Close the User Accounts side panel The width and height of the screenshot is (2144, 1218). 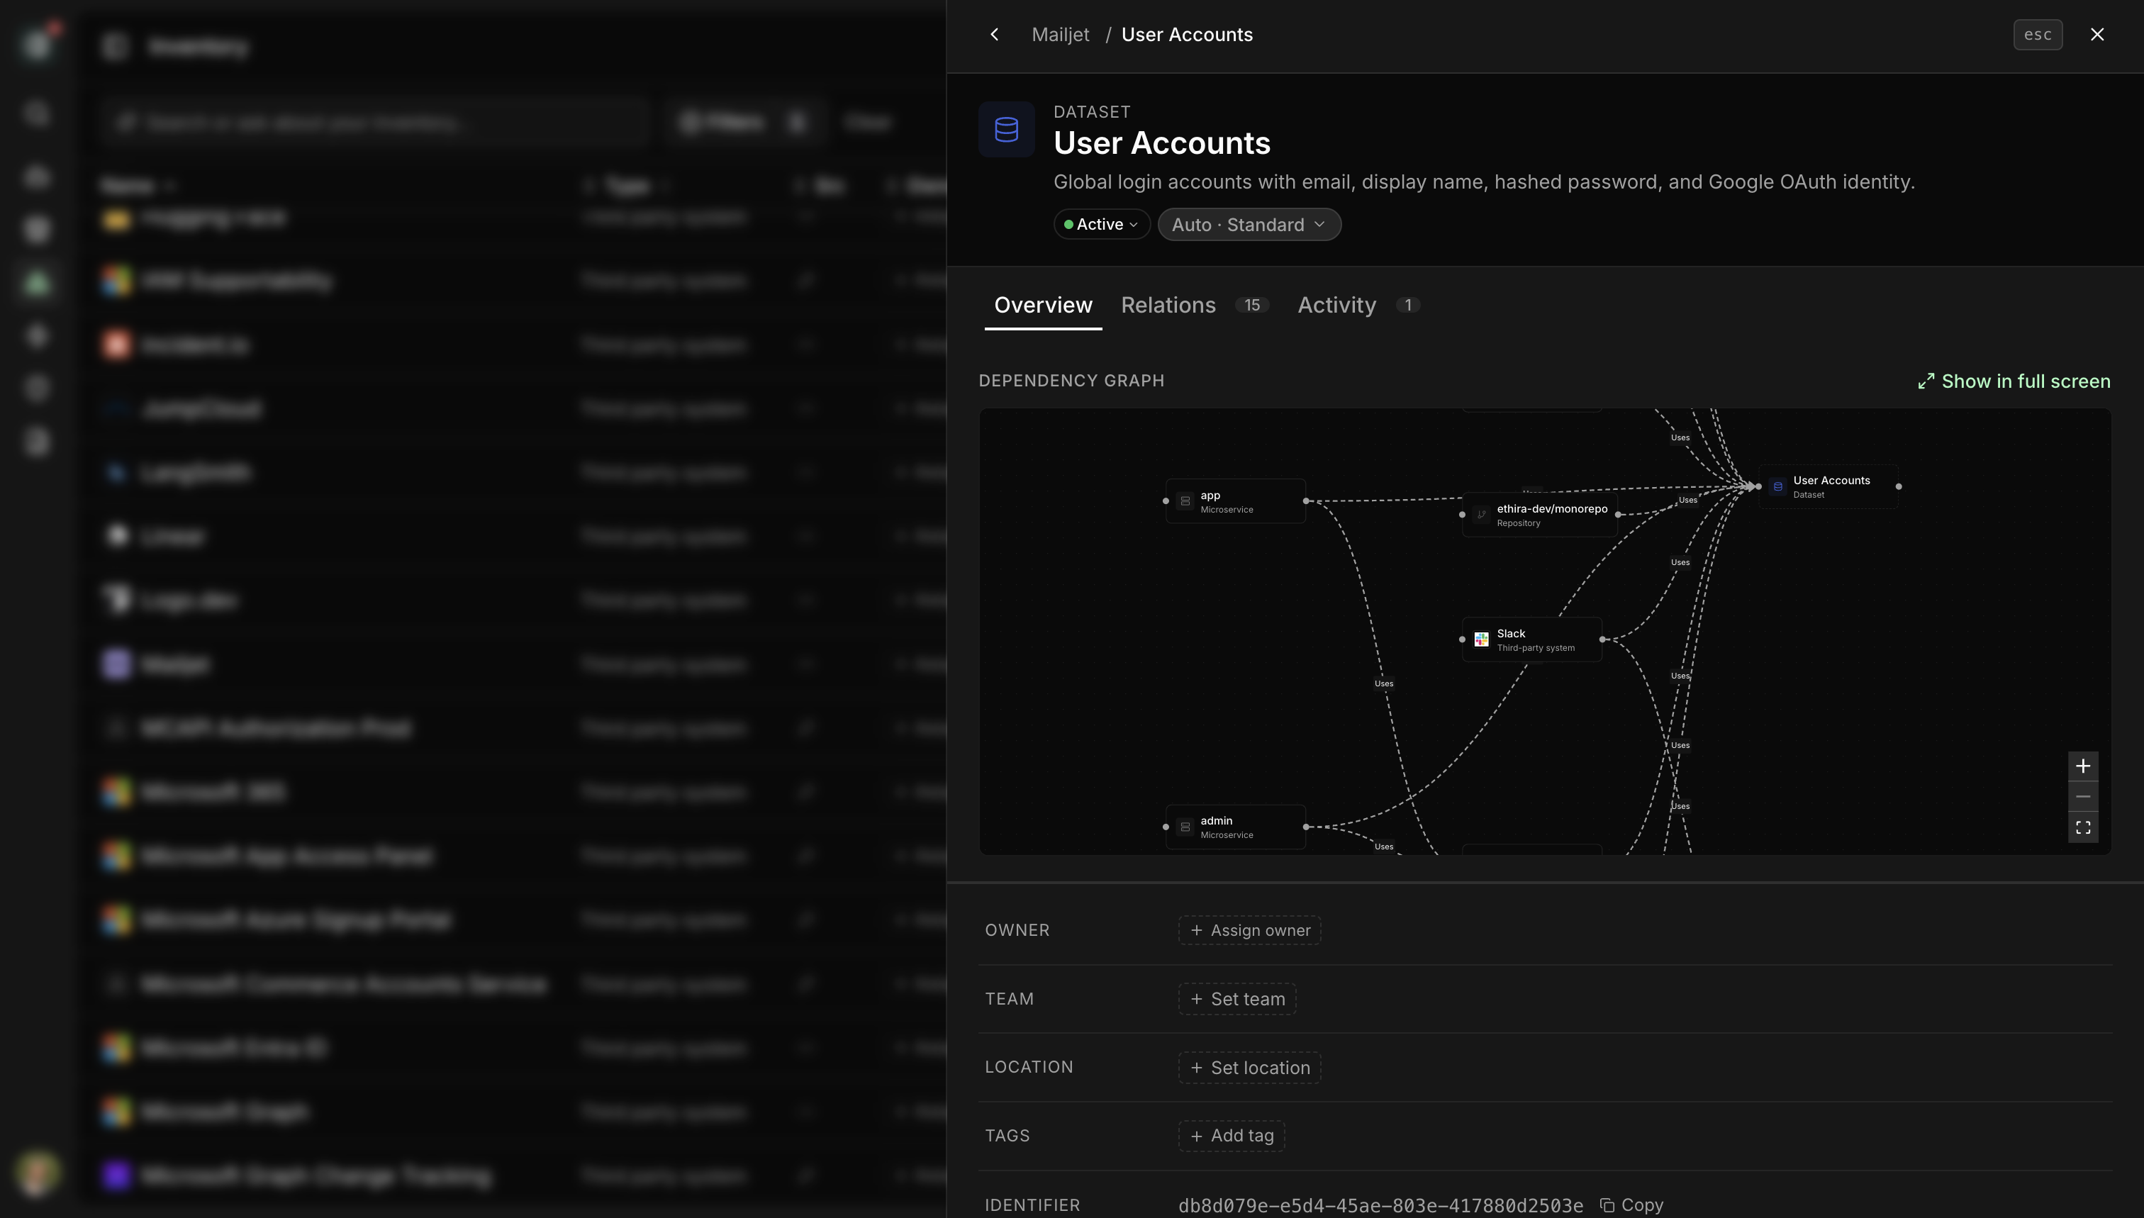tap(2096, 34)
